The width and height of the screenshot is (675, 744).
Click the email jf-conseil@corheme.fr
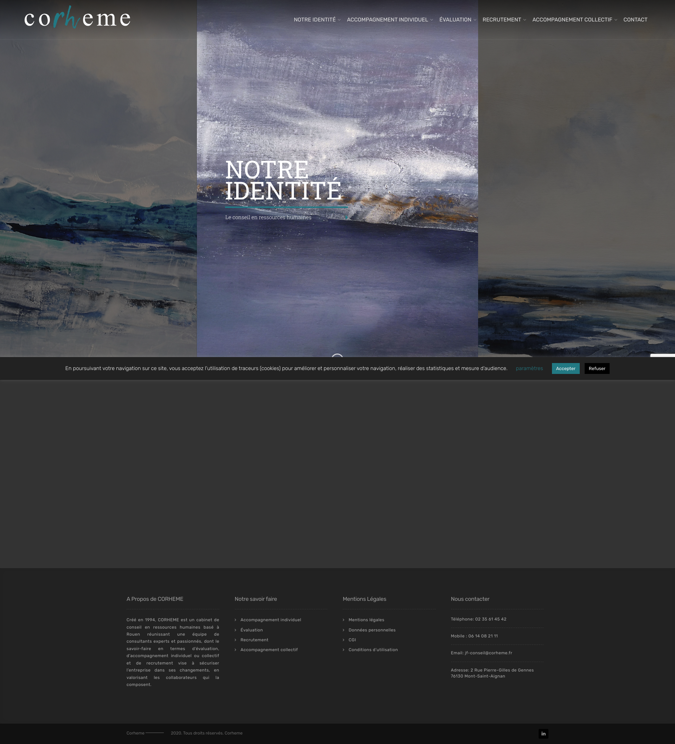(488, 653)
